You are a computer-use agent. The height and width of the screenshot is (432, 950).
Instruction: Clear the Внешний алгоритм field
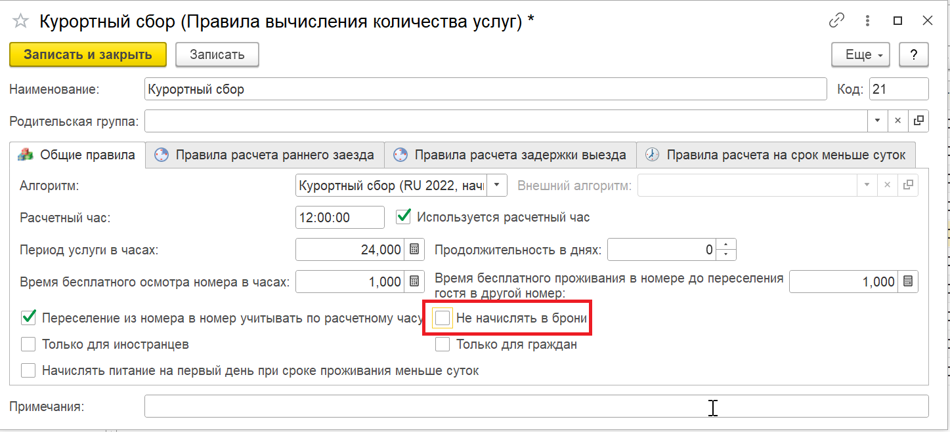pyautogui.click(x=888, y=186)
